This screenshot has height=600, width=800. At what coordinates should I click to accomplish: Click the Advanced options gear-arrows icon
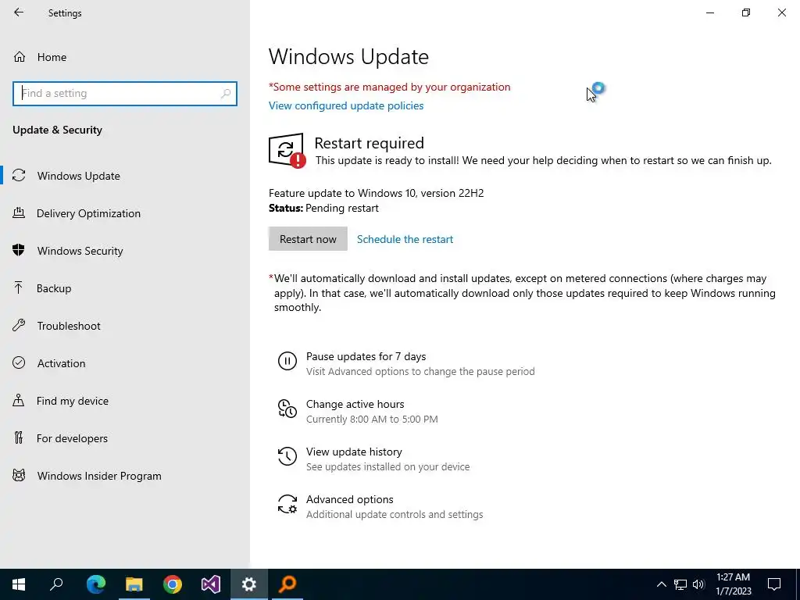click(287, 504)
